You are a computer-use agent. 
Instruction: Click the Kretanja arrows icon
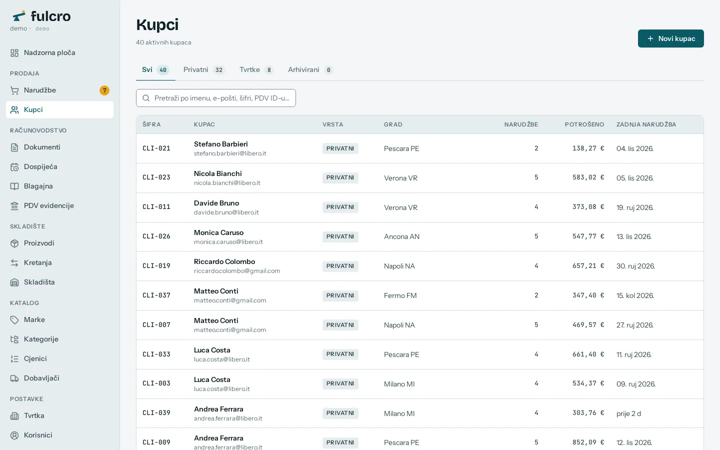point(14,263)
